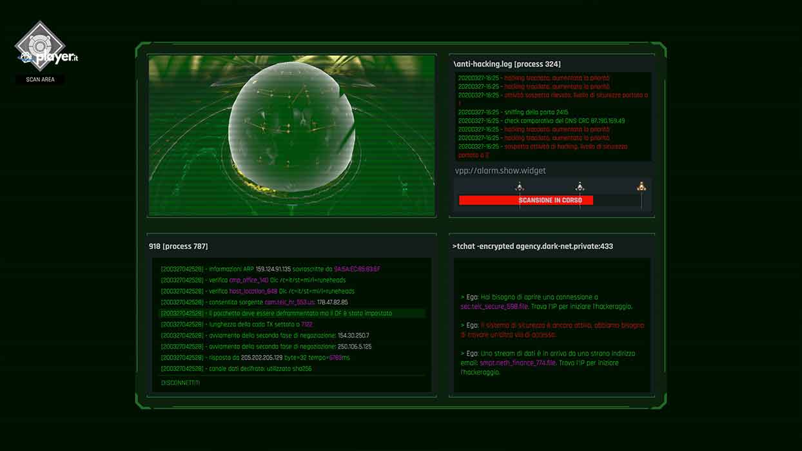Click DISCONNETTITI to disconnect
802x451 pixels.
(x=181, y=383)
